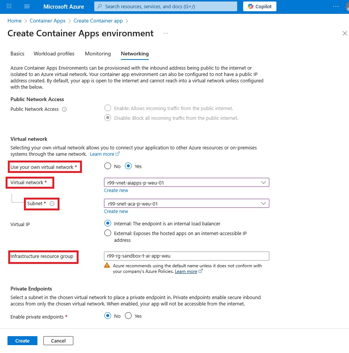This screenshot has height=353, width=349.
Task: Open the Workload profiles tab
Action: click(54, 54)
